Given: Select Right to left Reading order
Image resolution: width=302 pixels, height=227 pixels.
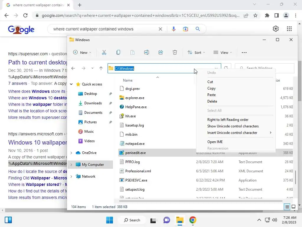Looking at the screenshot, I should pyautogui.click(x=228, y=120).
